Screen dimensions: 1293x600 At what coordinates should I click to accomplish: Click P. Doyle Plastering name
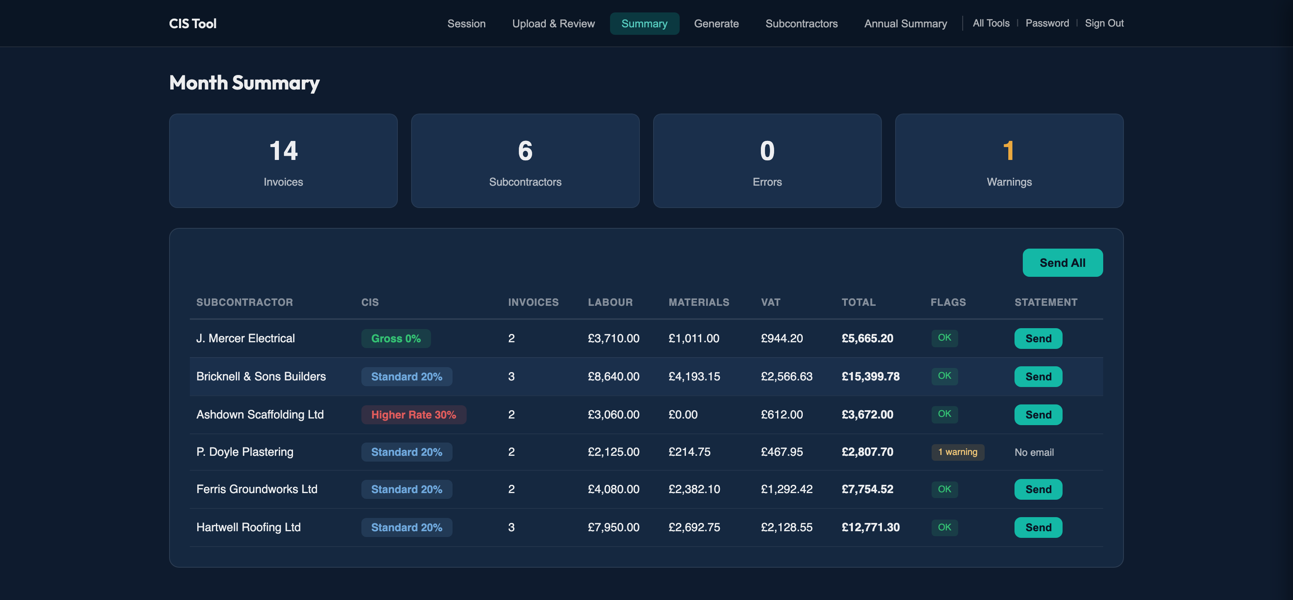(x=245, y=452)
